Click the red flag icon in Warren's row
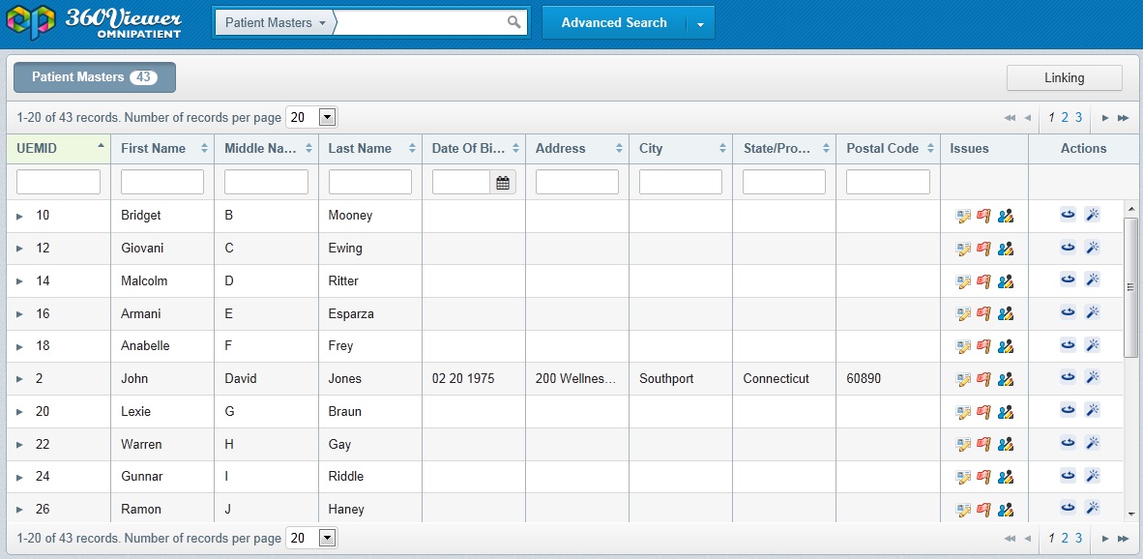 (x=983, y=444)
